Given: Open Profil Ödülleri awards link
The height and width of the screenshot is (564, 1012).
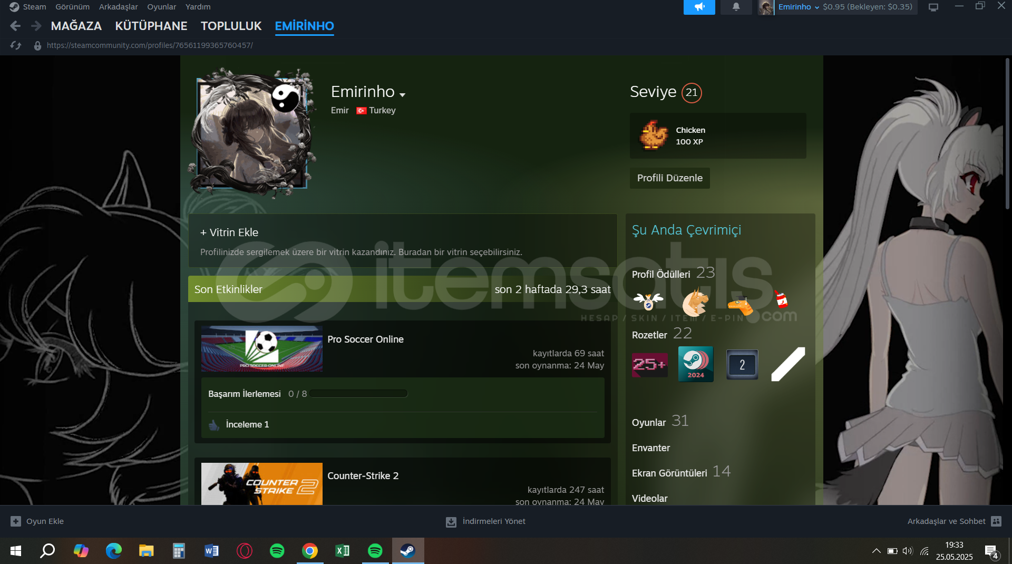Looking at the screenshot, I should pyautogui.click(x=673, y=273).
